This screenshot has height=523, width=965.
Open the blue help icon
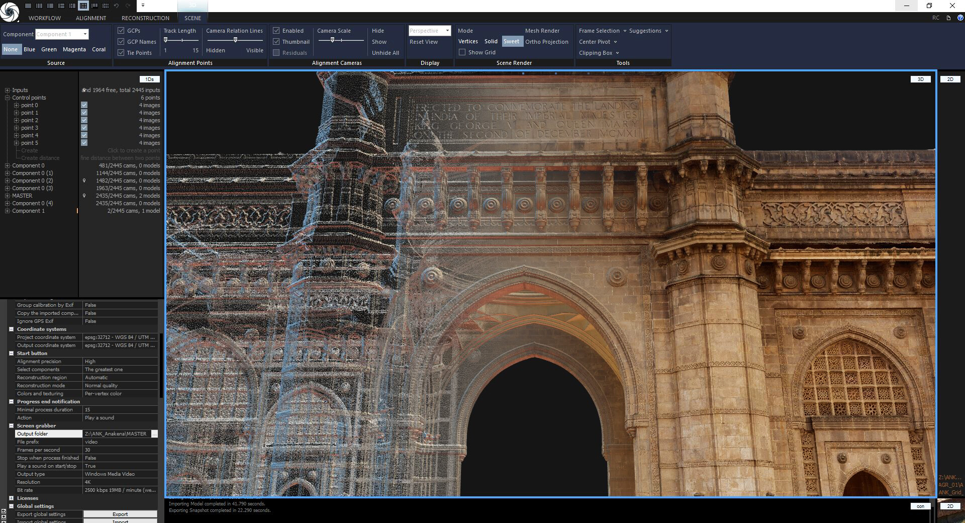pyautogui.click(x=960, y=18)
